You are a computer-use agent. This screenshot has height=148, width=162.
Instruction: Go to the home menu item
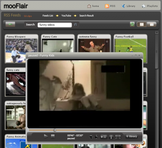[x=96, y=6]
